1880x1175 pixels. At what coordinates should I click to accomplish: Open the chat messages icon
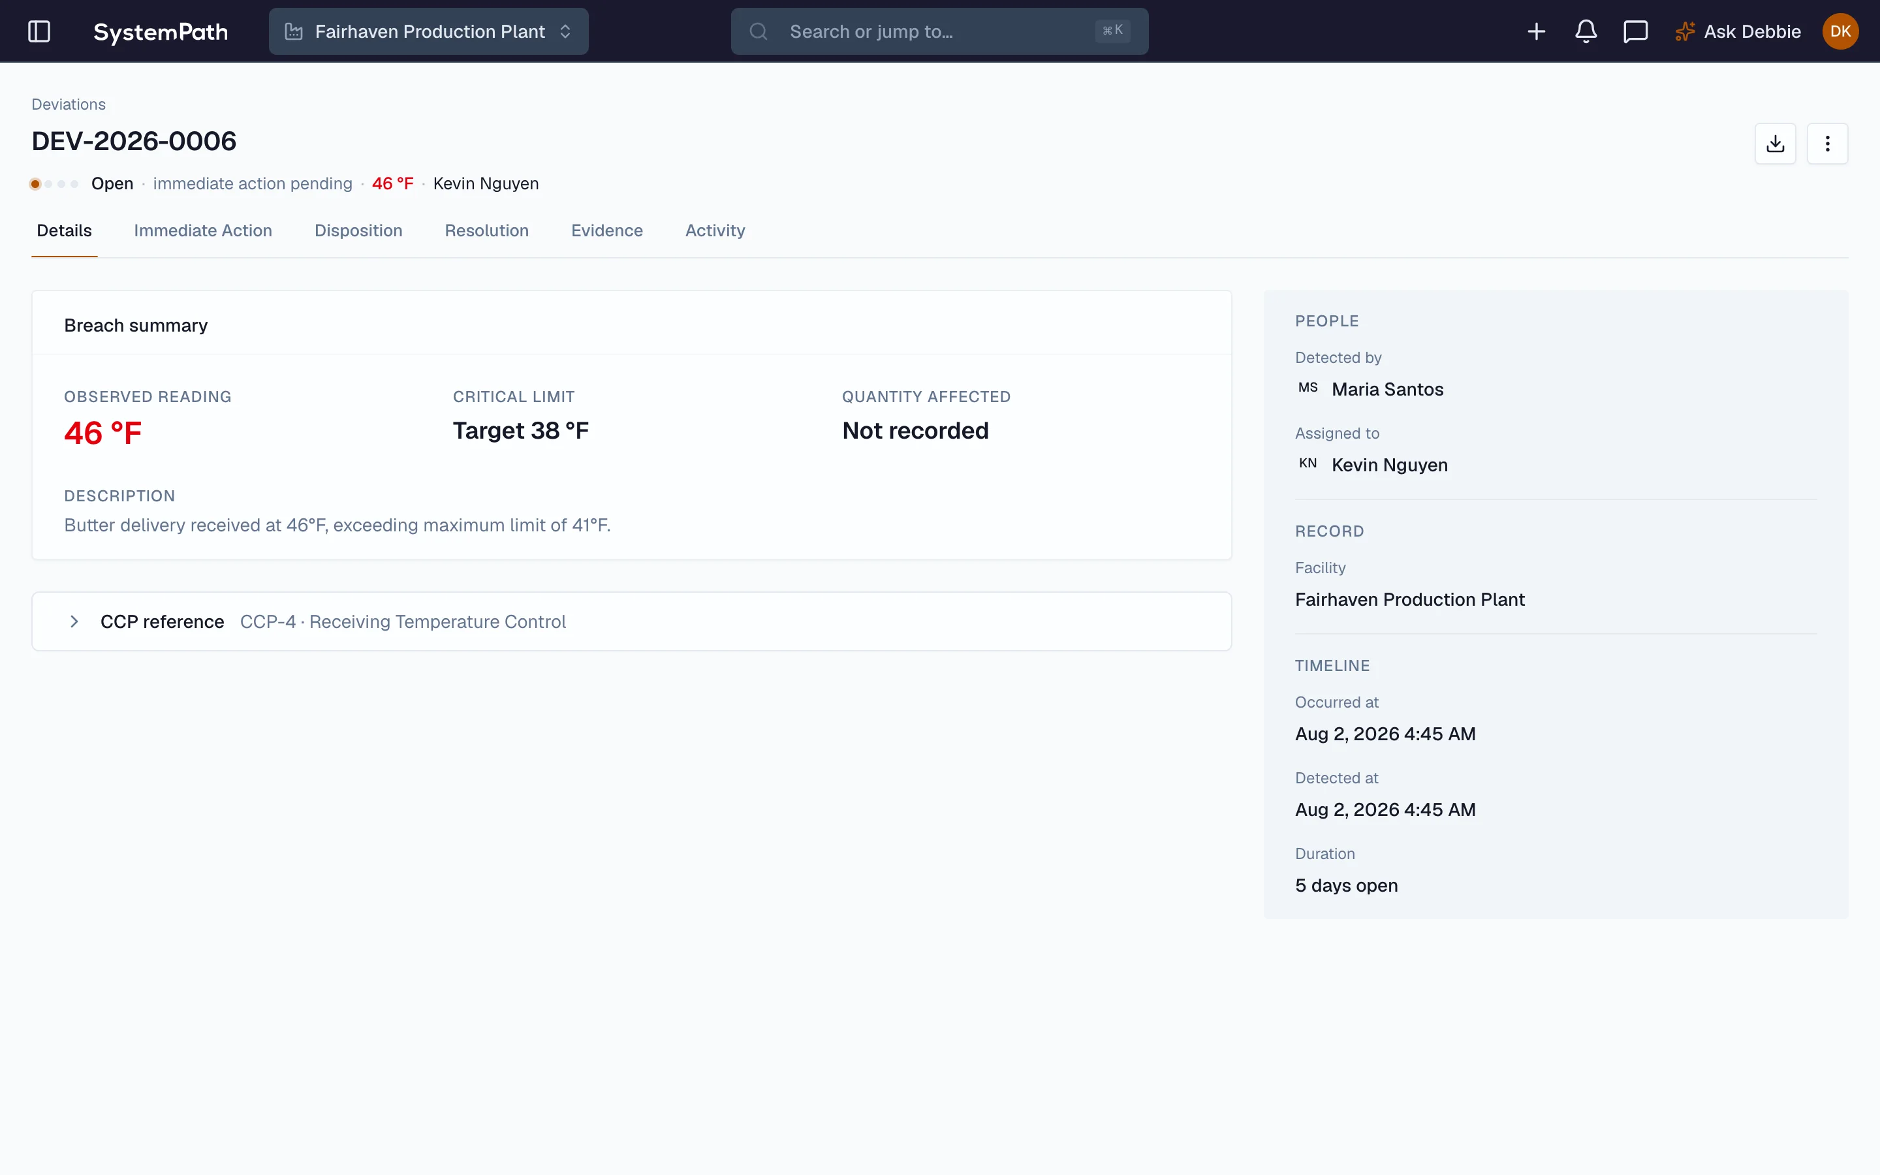1635,32
